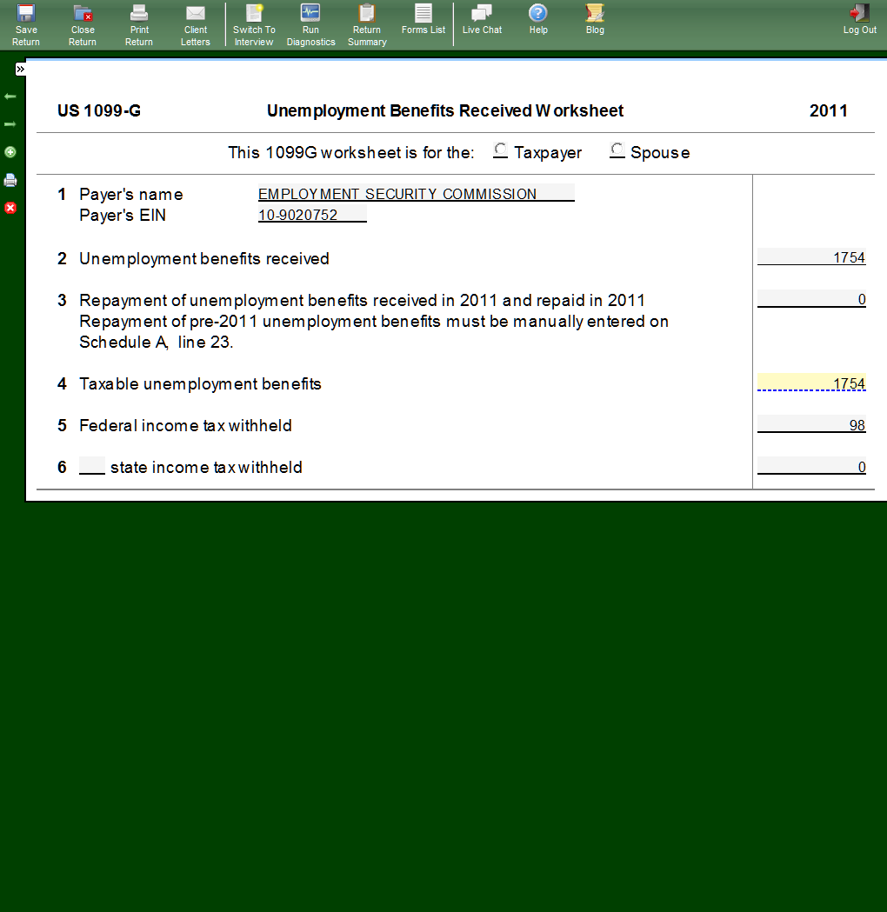Viewport: 887px width, 912px height.
Task: Select the Taxpayer radio button
Action: coord(501,150)
